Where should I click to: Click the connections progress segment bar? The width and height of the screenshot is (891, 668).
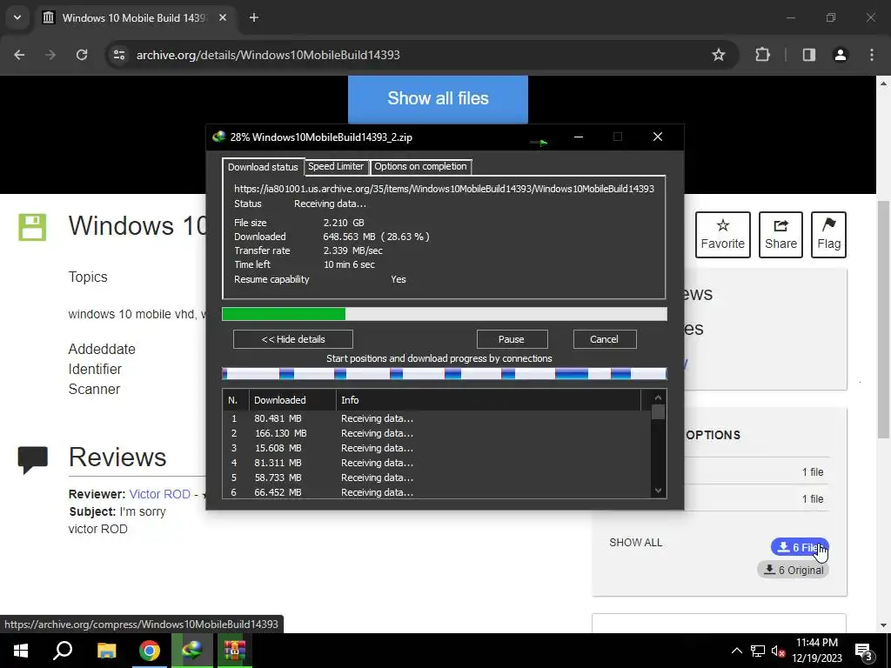(x=445, y=374)
